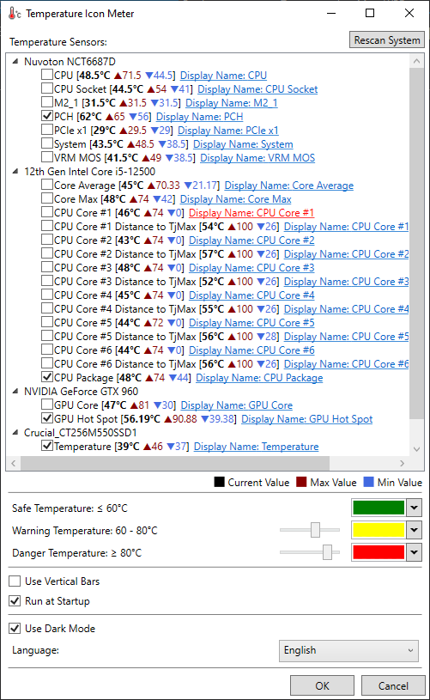Enable the GPU Core sensor checkbox
This screenshot has height=700, width=430.
pos(47,405)
